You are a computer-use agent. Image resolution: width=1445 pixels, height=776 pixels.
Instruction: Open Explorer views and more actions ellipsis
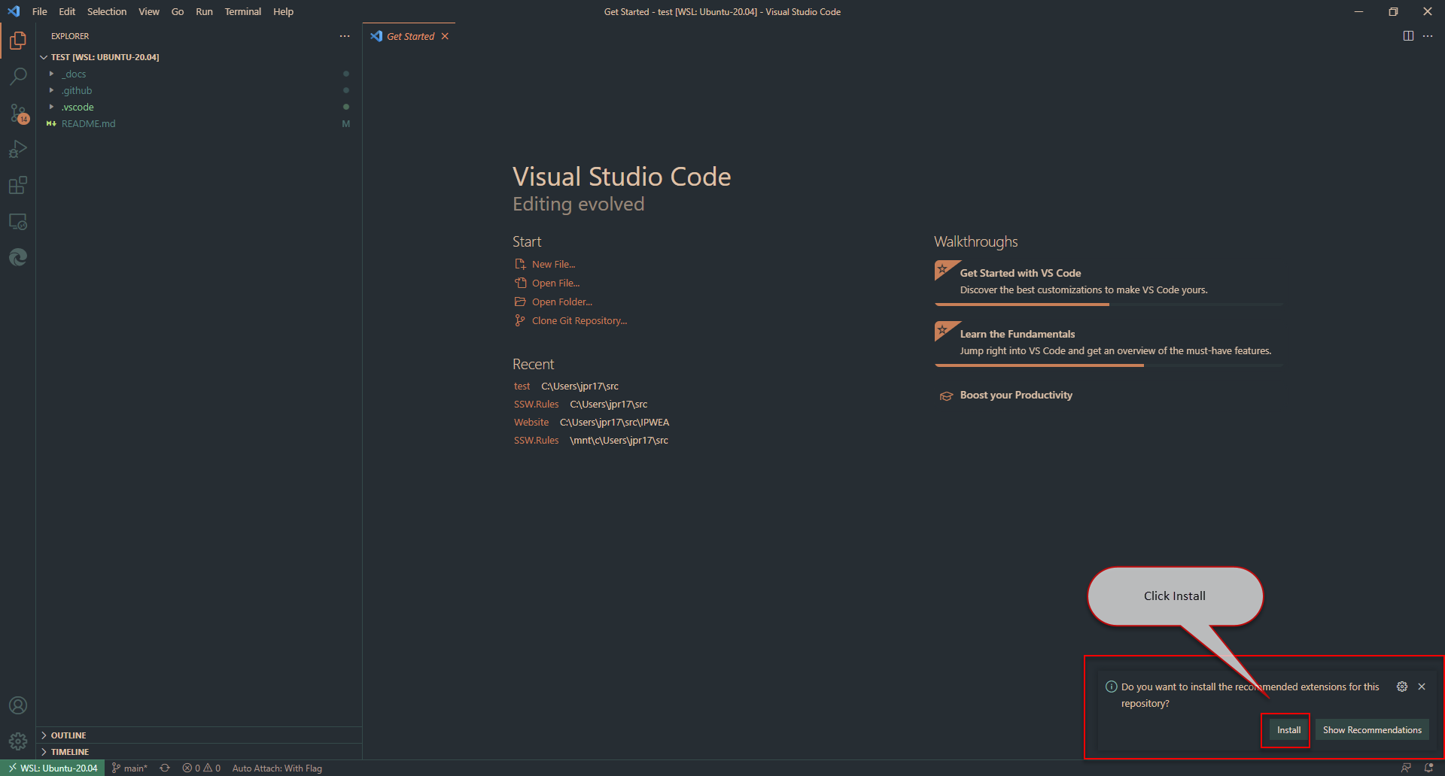345,36
